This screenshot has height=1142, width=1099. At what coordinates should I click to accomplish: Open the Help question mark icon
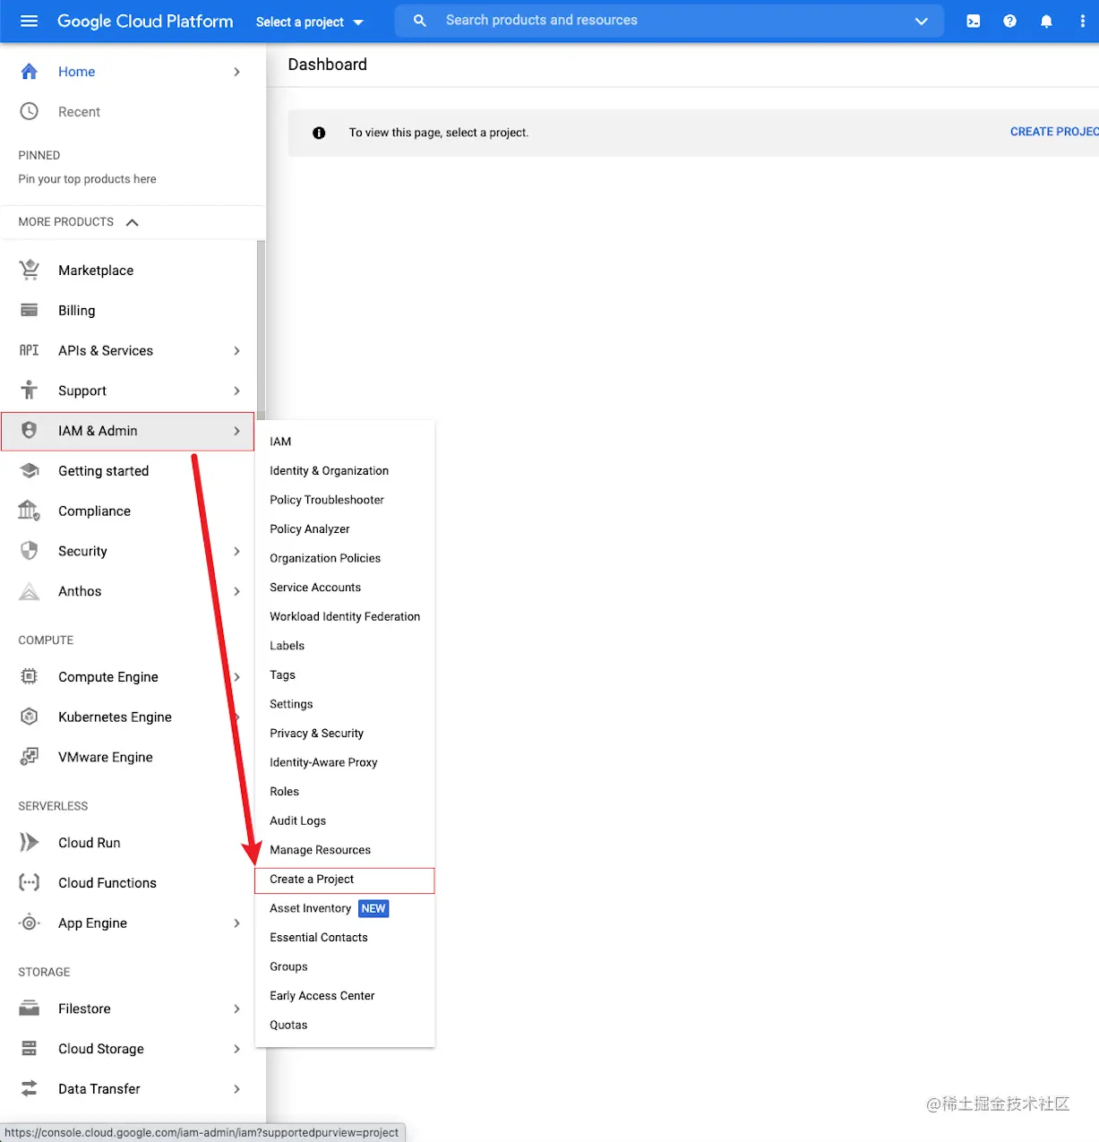pos(1009,21)
